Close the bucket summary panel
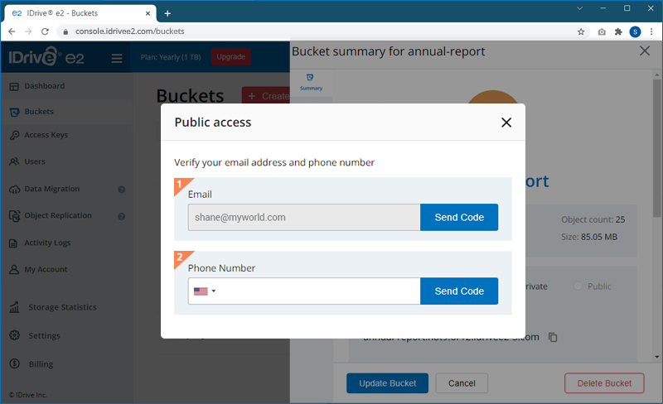The height and width of the screenshot is (404, 663). [646, 51]
